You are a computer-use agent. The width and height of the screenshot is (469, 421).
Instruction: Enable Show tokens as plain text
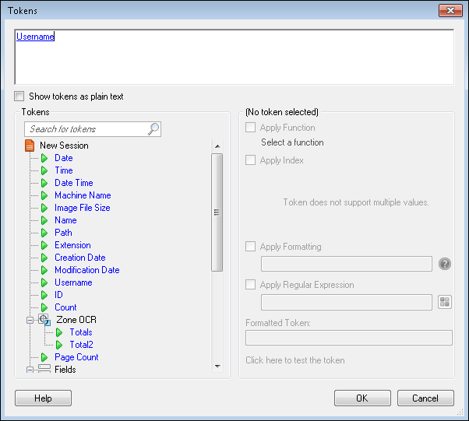point(19,96)
